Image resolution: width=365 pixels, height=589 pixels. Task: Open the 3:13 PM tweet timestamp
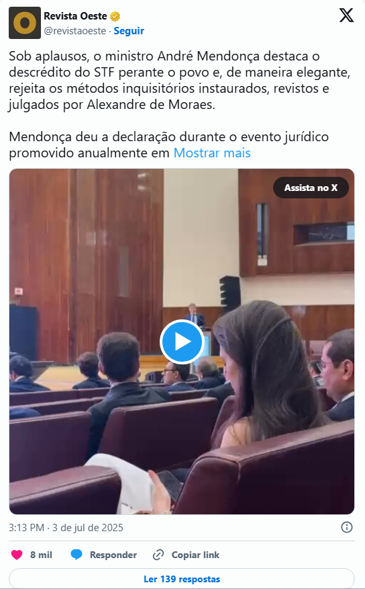point(66,527)
